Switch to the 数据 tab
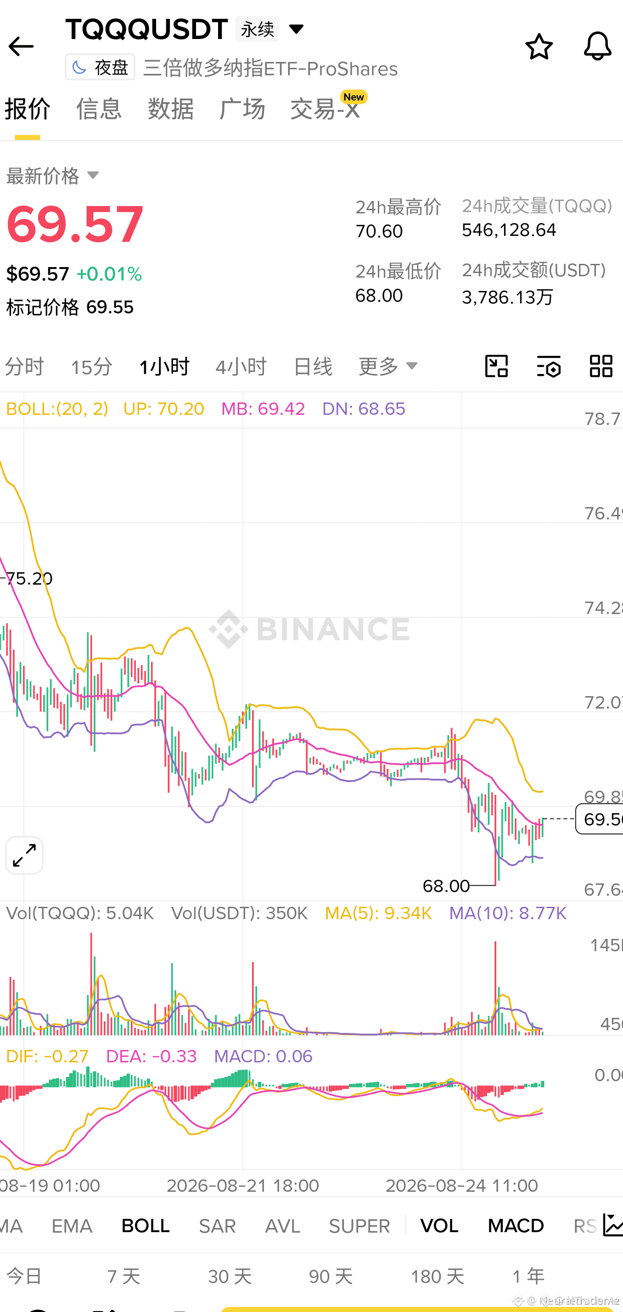The height and width of the screenshot is (1312, 623). [x=171, y=108]
